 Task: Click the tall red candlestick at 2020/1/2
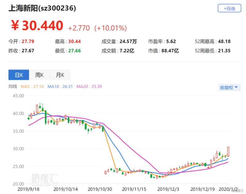point(228,151)
